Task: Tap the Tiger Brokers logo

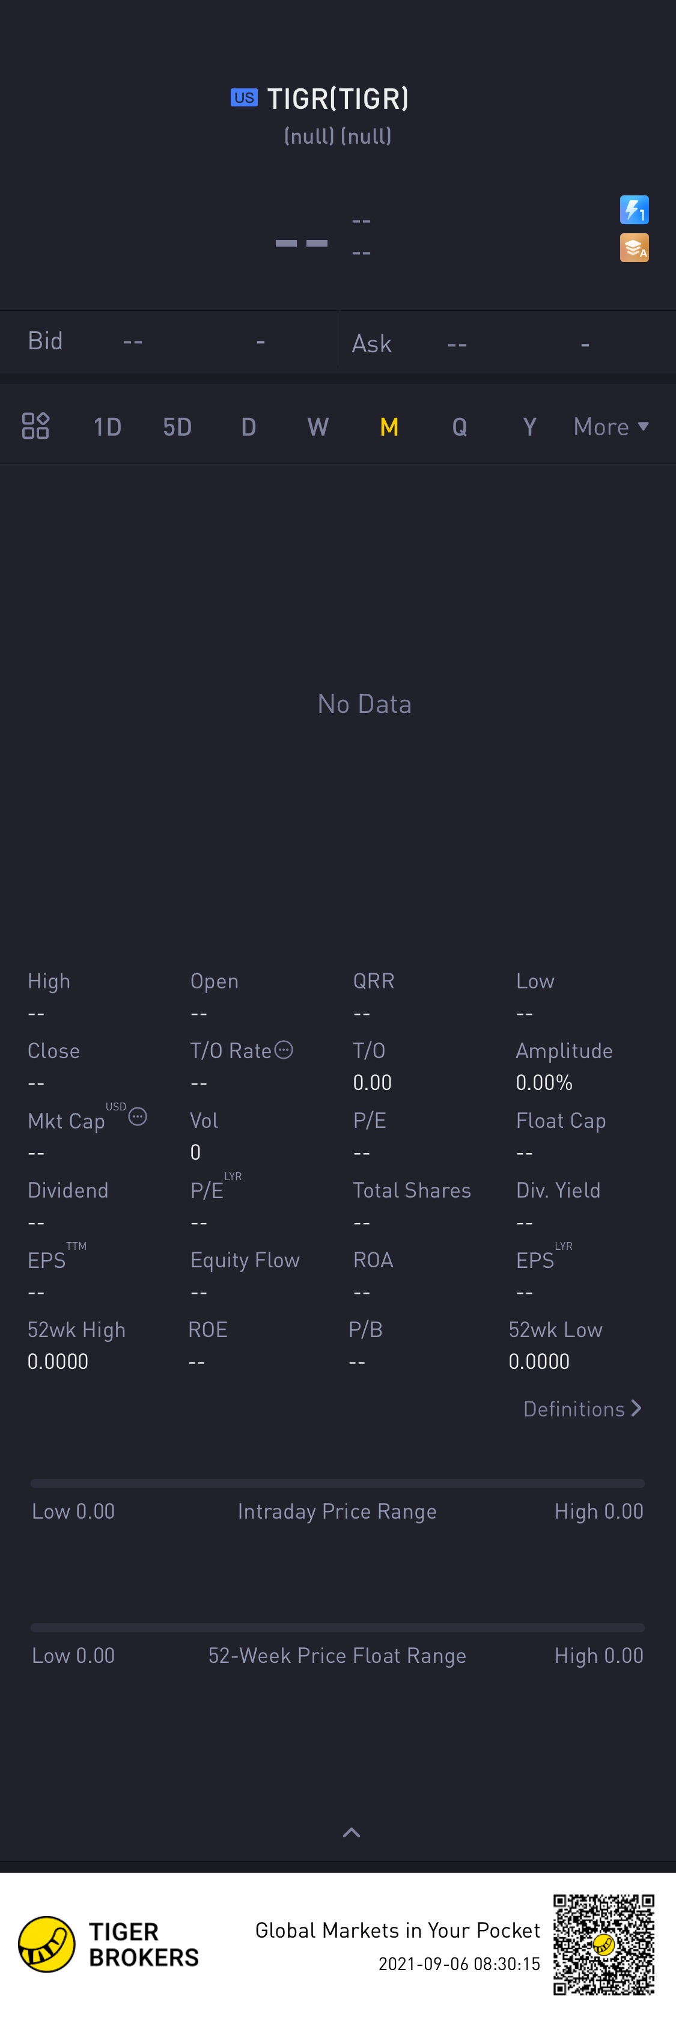Action: (47, 1944)
